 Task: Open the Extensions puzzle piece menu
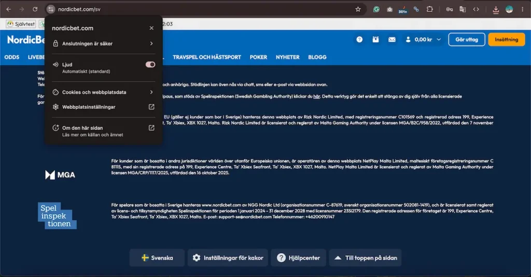click(429, 9)
